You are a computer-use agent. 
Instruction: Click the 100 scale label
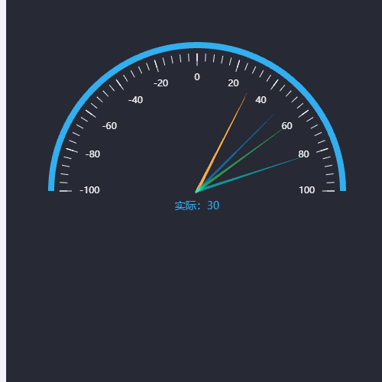click(x=307, y=190)
